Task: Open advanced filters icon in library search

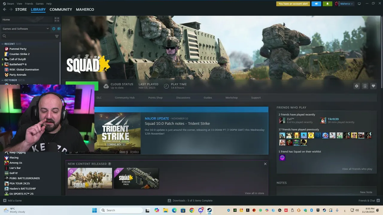Action: pyautogui.click(x=57, y=36)
